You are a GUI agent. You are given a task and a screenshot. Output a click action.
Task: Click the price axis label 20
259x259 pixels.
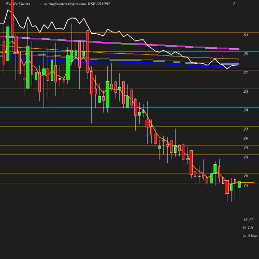[246, 138]
